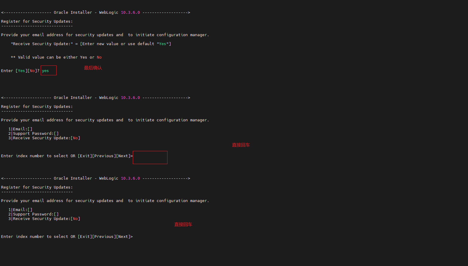Click the "** Valid value can be either Yes or No" line

[56, 57]
